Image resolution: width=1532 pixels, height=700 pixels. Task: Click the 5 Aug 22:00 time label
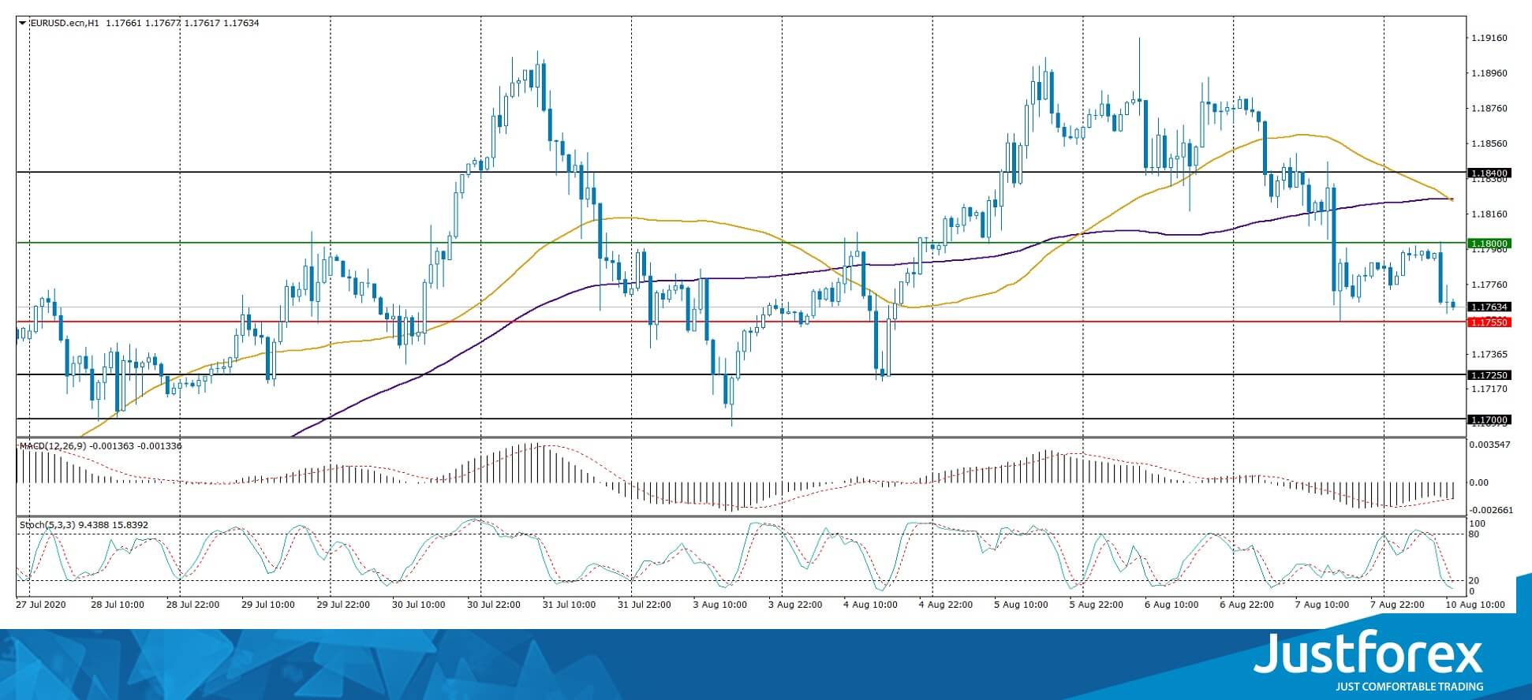1097,605
